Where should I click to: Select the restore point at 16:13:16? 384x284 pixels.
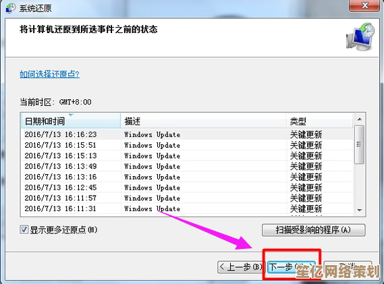coord(188,177)
